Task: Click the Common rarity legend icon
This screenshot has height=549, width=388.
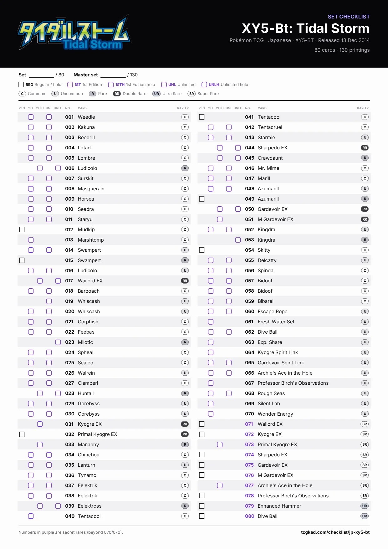Action: tap(22, 94)
